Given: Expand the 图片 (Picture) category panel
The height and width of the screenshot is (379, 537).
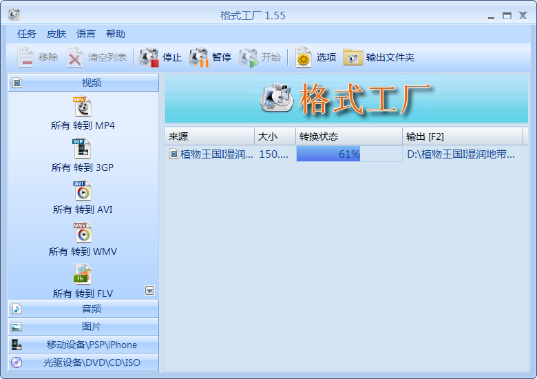Looking at the screenshot, I should click(x=83, y=327).
